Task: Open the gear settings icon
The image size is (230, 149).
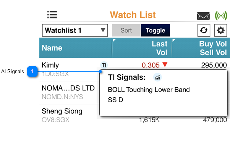Action: coord(220,30)
